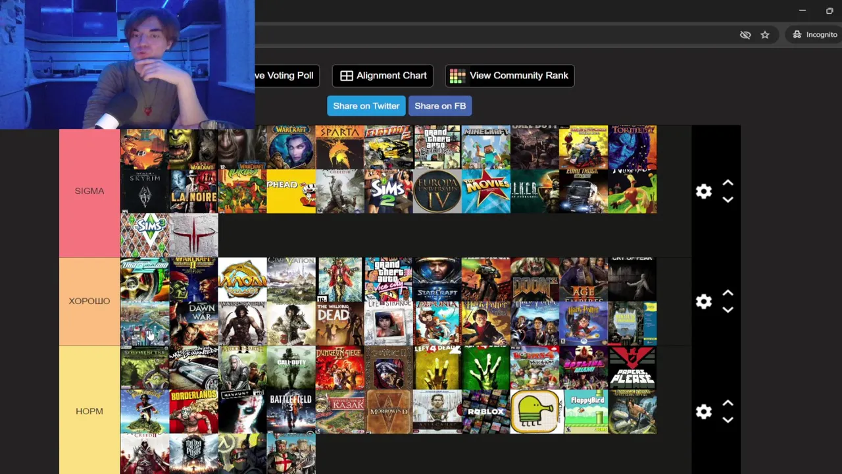This screenshot has height=474, width=842.
Task: Select the Morrowind game tile
Action: point(388,411)
